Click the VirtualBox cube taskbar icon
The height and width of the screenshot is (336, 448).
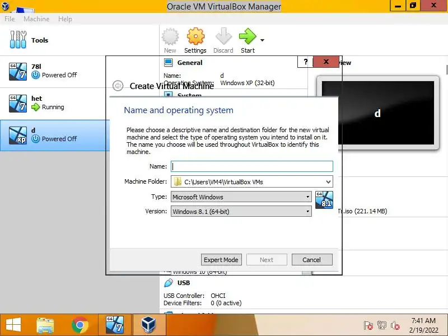[148, 325]
